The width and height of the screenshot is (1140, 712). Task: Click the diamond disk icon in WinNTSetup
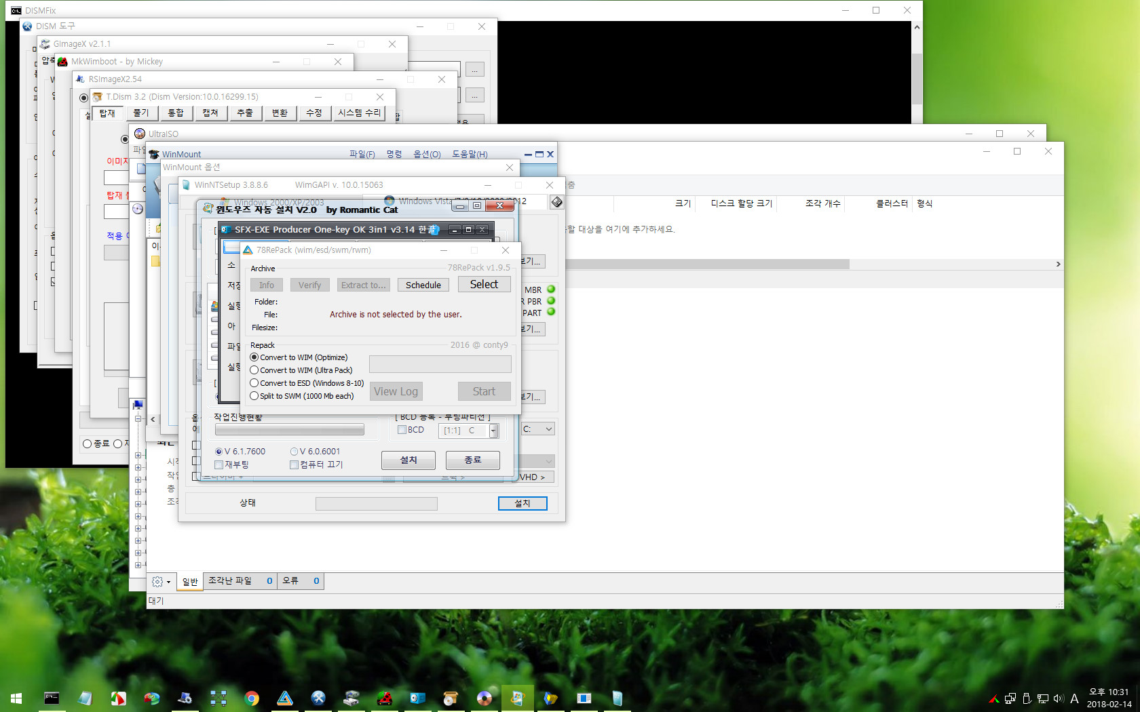556,202
